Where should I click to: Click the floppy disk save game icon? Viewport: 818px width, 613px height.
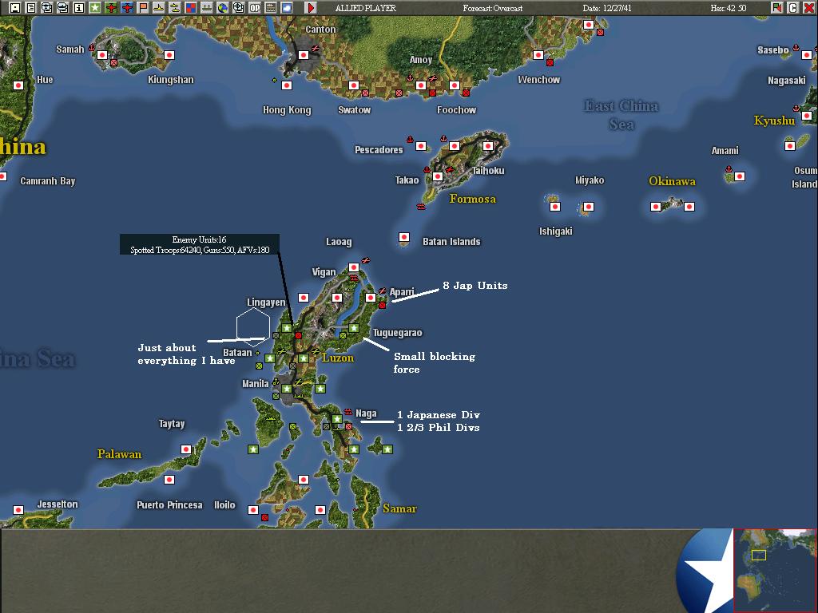pyautogui.click(x=15, y=7)
